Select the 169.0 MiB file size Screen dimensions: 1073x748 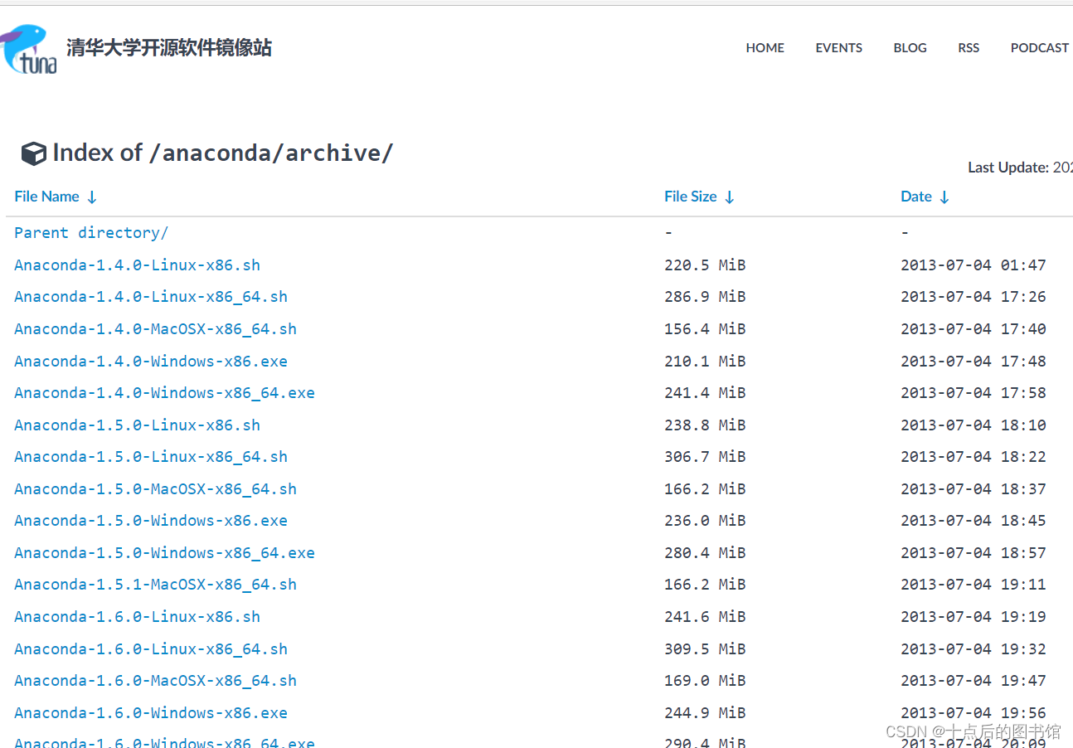tap(705, 681)
